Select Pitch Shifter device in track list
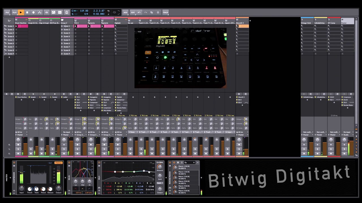362x203 pixels. pos(107,111)
